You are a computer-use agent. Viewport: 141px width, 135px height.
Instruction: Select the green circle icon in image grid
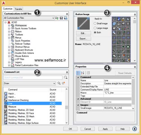[123, 47]
